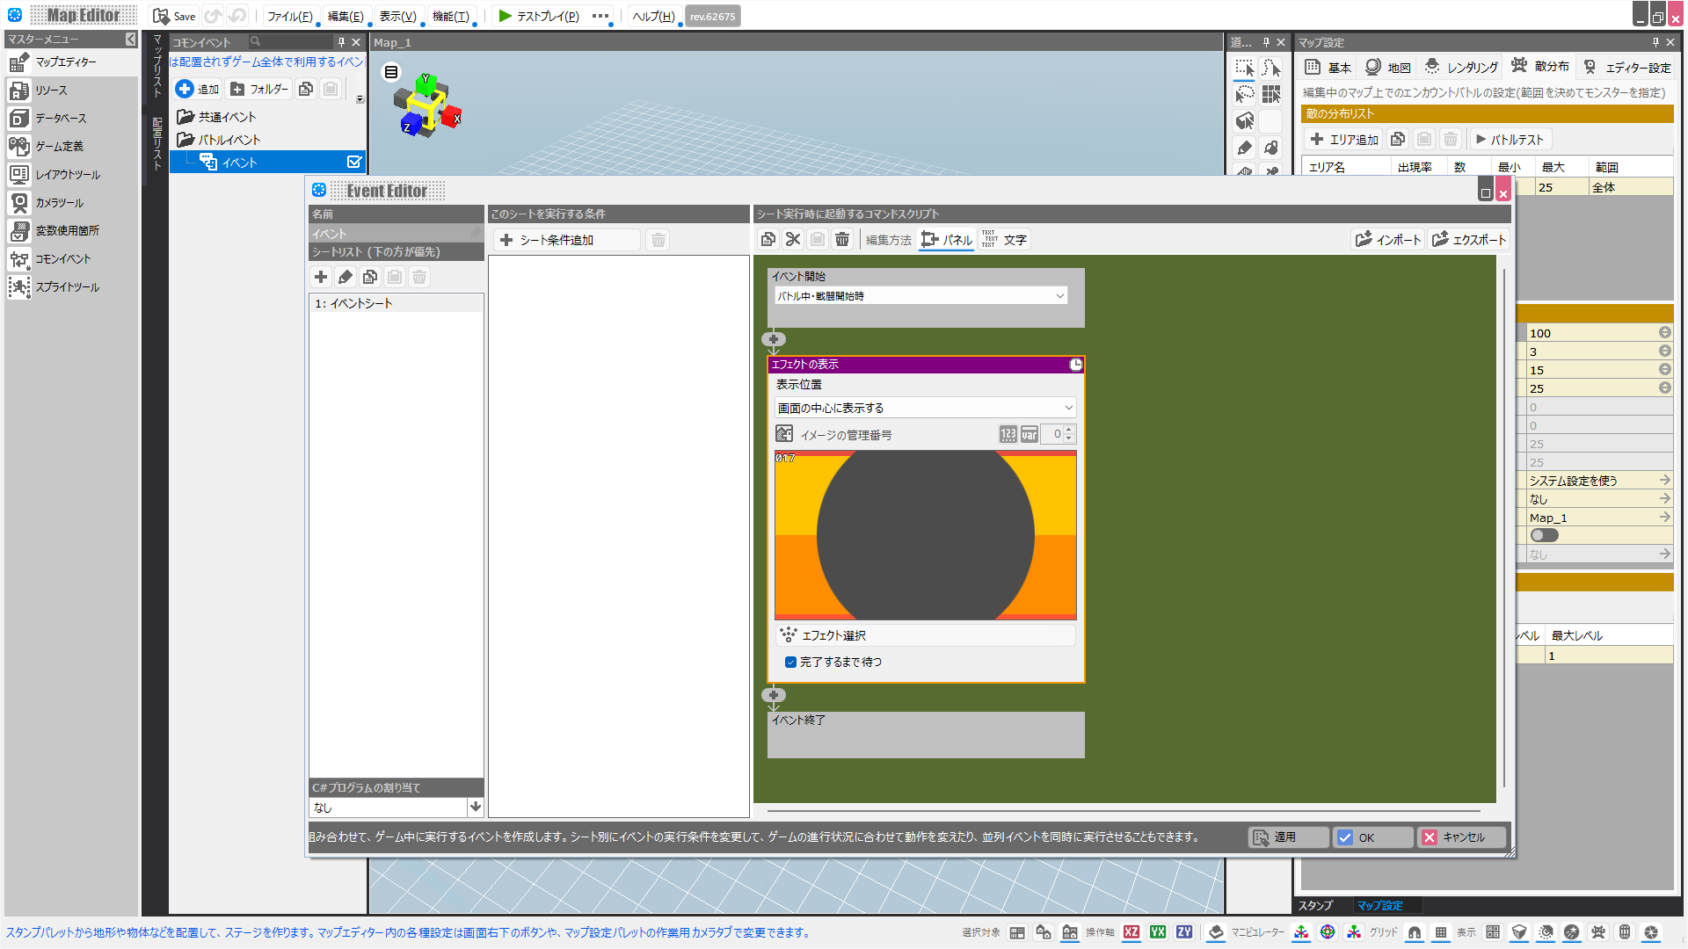Image resolution: width=1688 pixels, height=949 pixels.
Task: Click the XZ plane icon in the status bar
Action: click(1131, 932)
